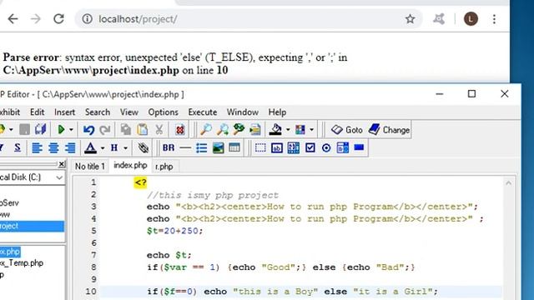Viewport: 534px width, 300px height.
Task: Click the red X delete icon
Action: (x=180, y=130)
